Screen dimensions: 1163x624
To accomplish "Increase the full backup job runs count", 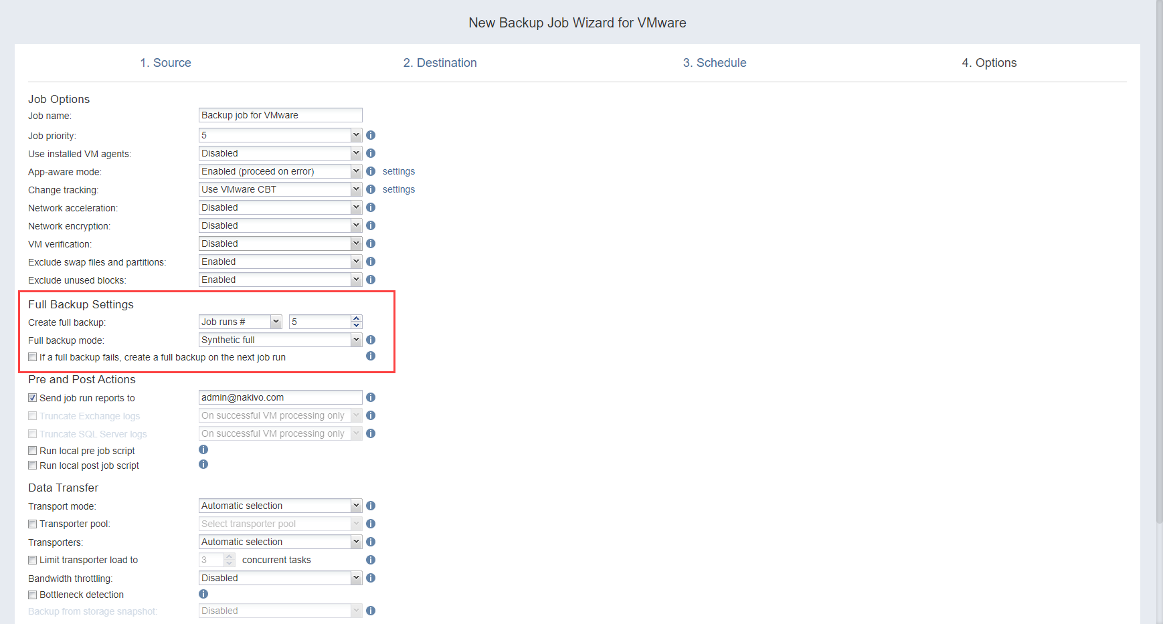I will click(x=357, y=318).
